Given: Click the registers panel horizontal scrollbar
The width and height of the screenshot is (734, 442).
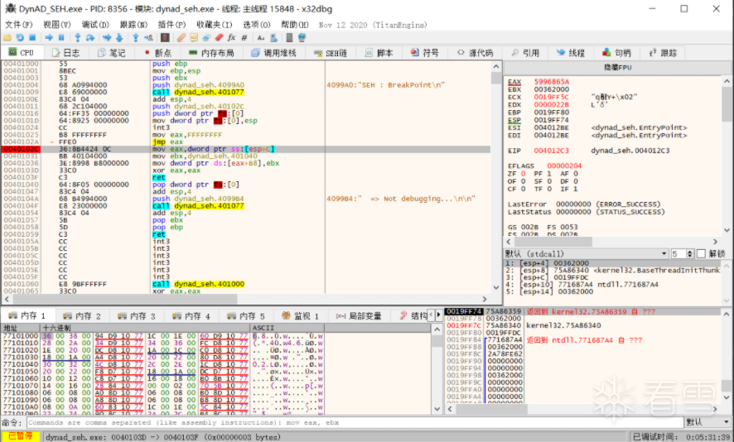Looking at the screenshot, I should pos(613,242).
